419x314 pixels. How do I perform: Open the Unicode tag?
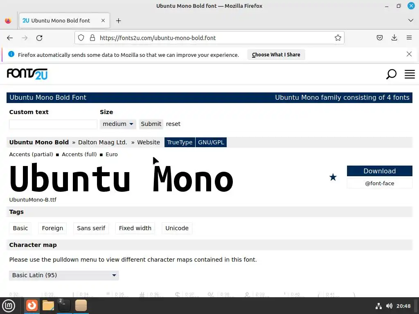point(177,228)
